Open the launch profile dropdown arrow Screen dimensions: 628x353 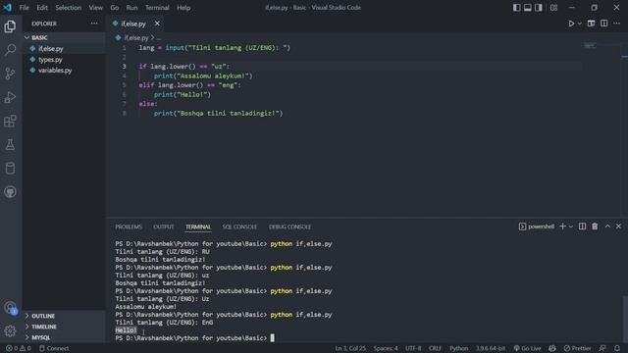click(x=571, y=227)
